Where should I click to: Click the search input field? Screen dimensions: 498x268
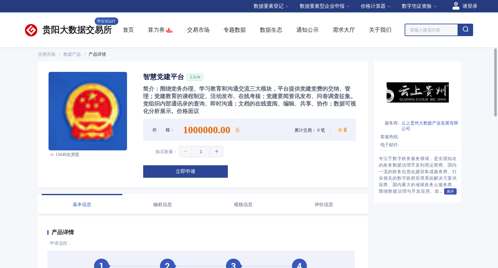431,30
